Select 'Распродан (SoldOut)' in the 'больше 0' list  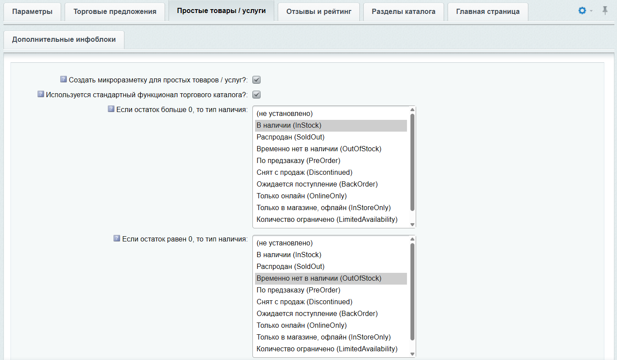click(x=331, y=137)
